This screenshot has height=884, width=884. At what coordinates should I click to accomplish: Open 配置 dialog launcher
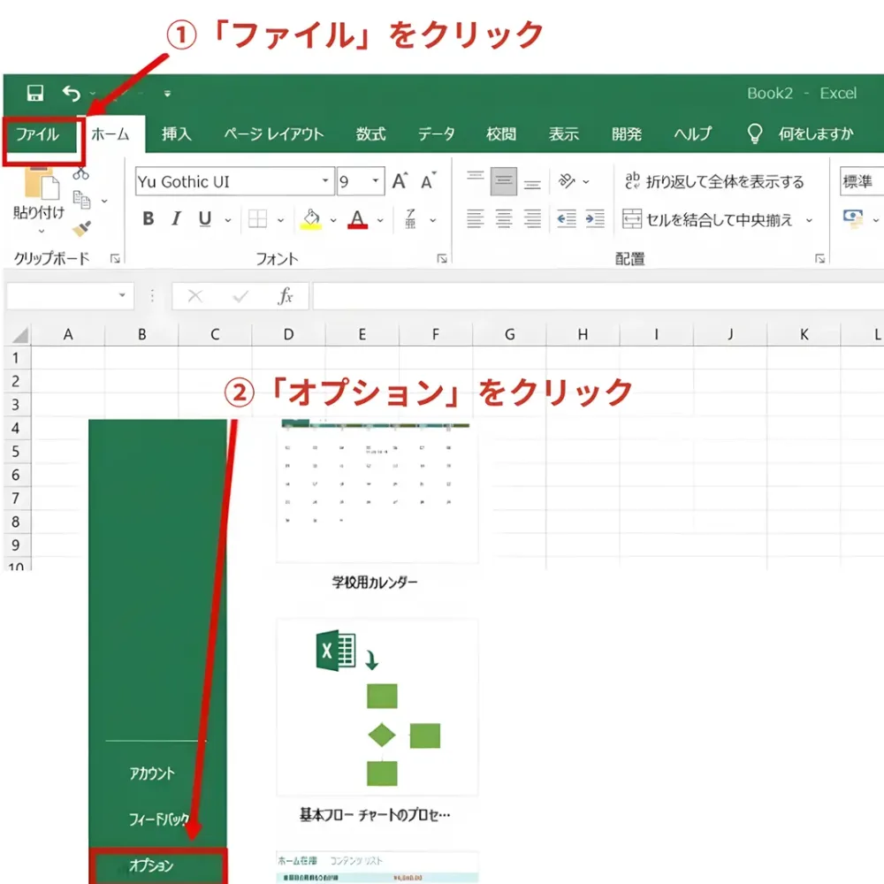tap(820, 259)
